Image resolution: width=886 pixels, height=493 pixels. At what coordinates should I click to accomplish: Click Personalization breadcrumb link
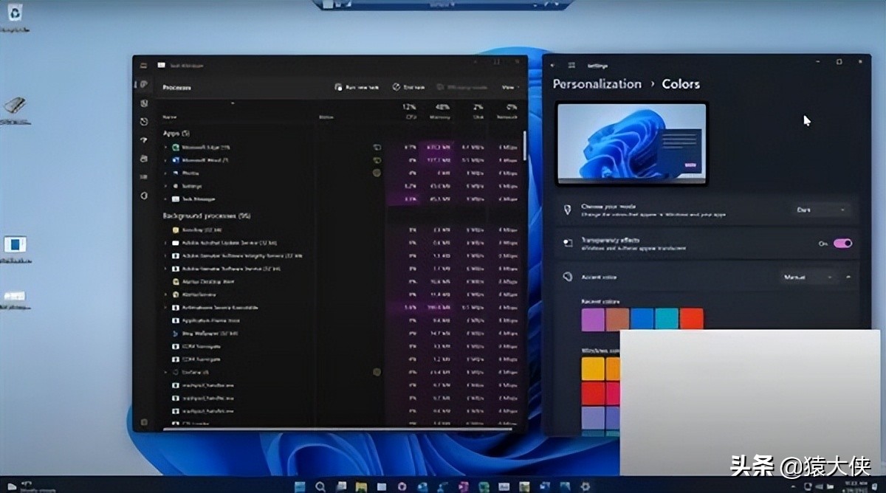pos(597,84)
